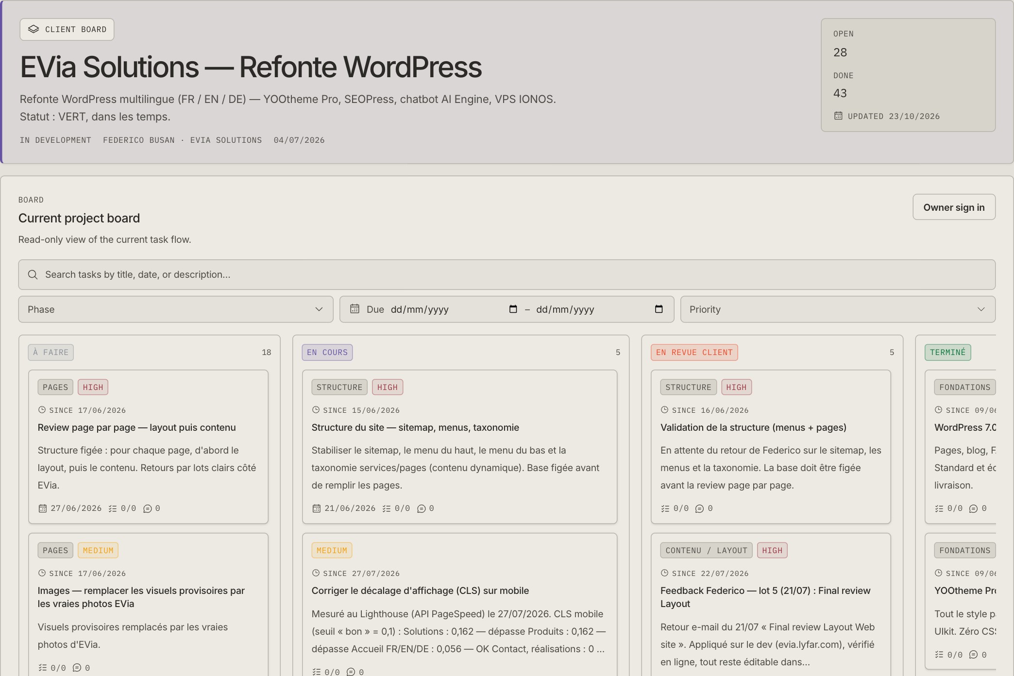Click the PAGES tag on the Review page par page card
Screen dimensions: 1014x676
[x=55, y=387]
